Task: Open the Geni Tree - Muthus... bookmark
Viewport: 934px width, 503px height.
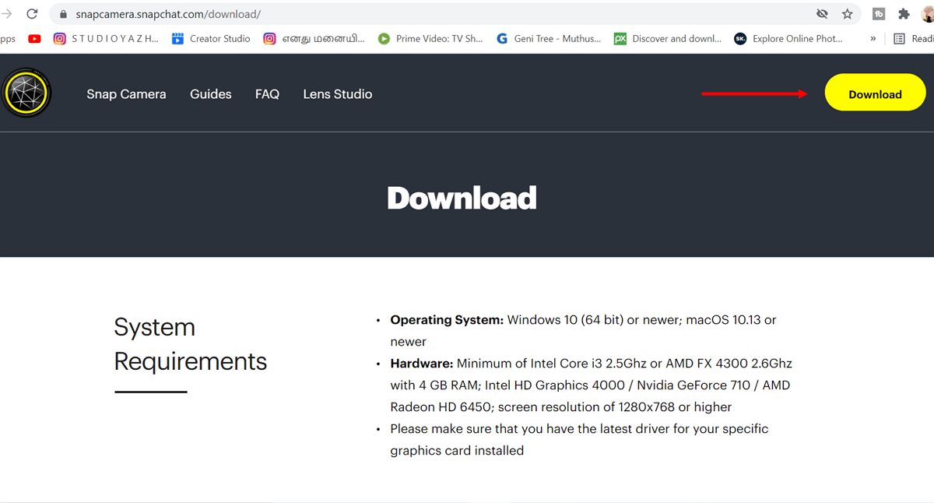Action: [x=548, y=38]
